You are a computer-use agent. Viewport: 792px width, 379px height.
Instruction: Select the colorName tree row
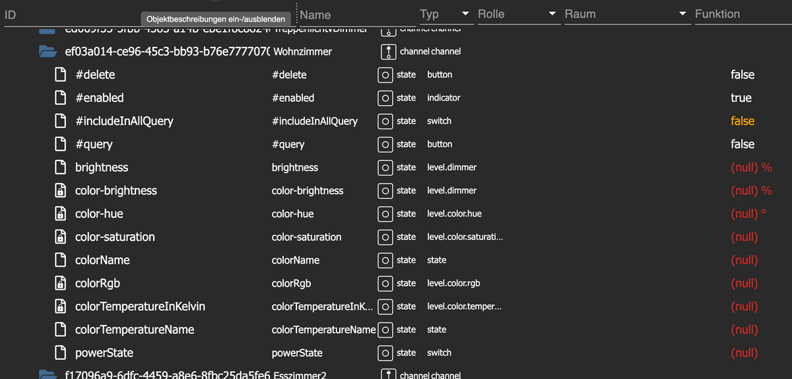pyautogui.click(x=102, y=260)
